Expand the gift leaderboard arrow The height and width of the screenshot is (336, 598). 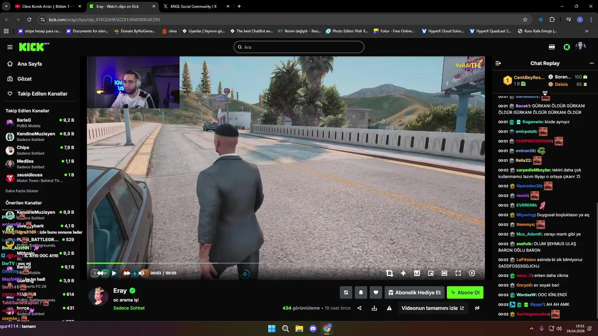[x=545, y=93]
